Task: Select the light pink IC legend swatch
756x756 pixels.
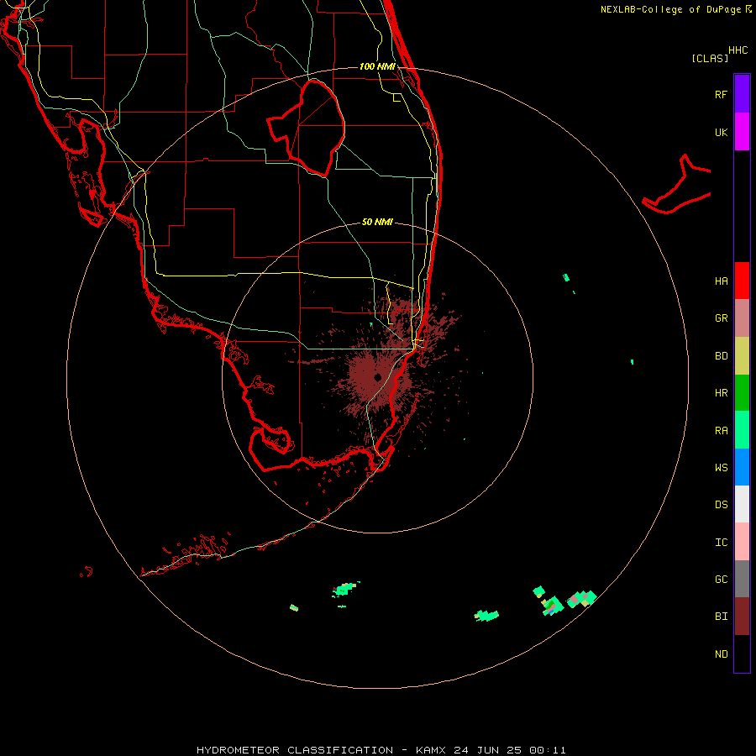Action: 742,542
